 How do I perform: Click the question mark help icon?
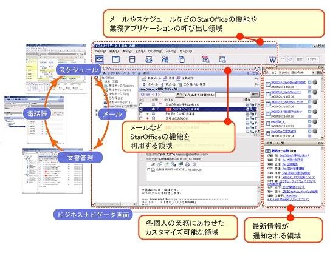tap(283, 59)
